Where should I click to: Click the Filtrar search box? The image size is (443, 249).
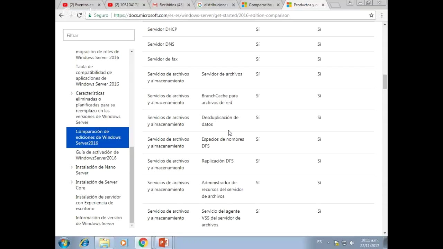99,35
